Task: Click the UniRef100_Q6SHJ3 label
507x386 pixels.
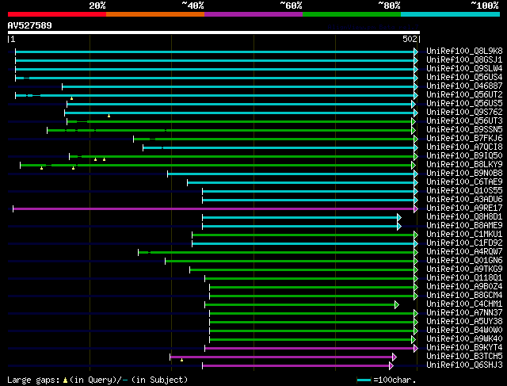Action: click(x=464, y=365)
